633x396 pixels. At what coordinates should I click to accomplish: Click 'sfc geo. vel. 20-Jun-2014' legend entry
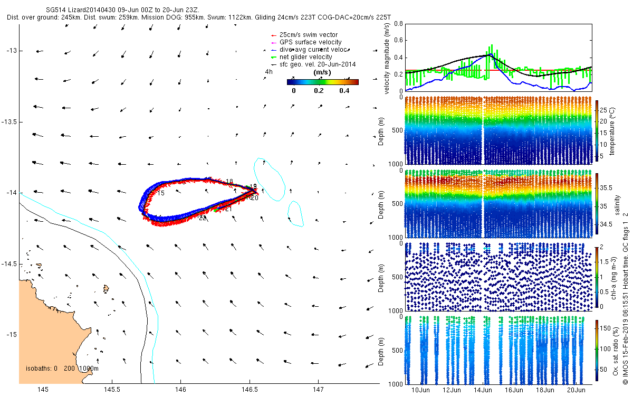click(x=318, y=64)
